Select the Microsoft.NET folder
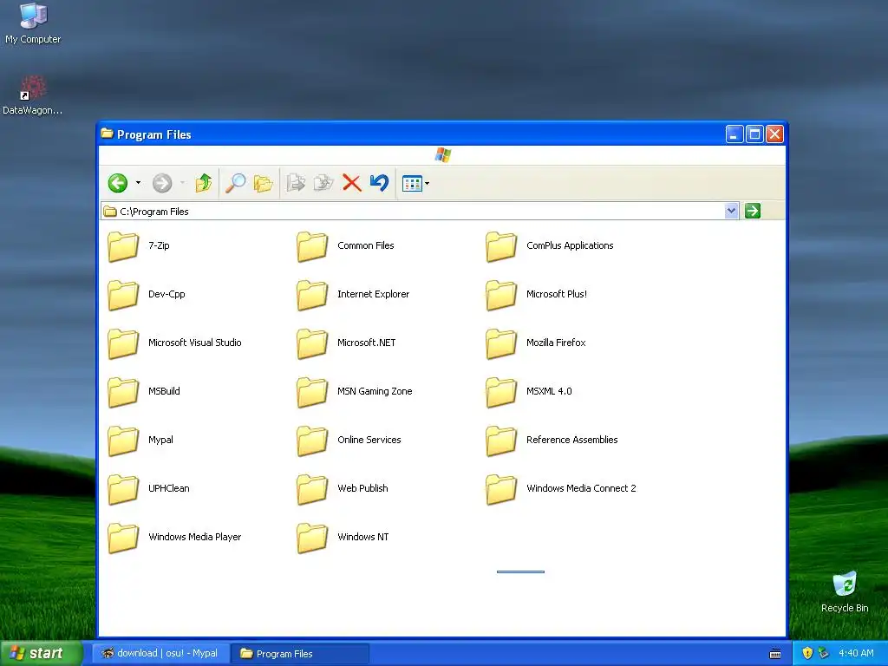 point(346,343)
